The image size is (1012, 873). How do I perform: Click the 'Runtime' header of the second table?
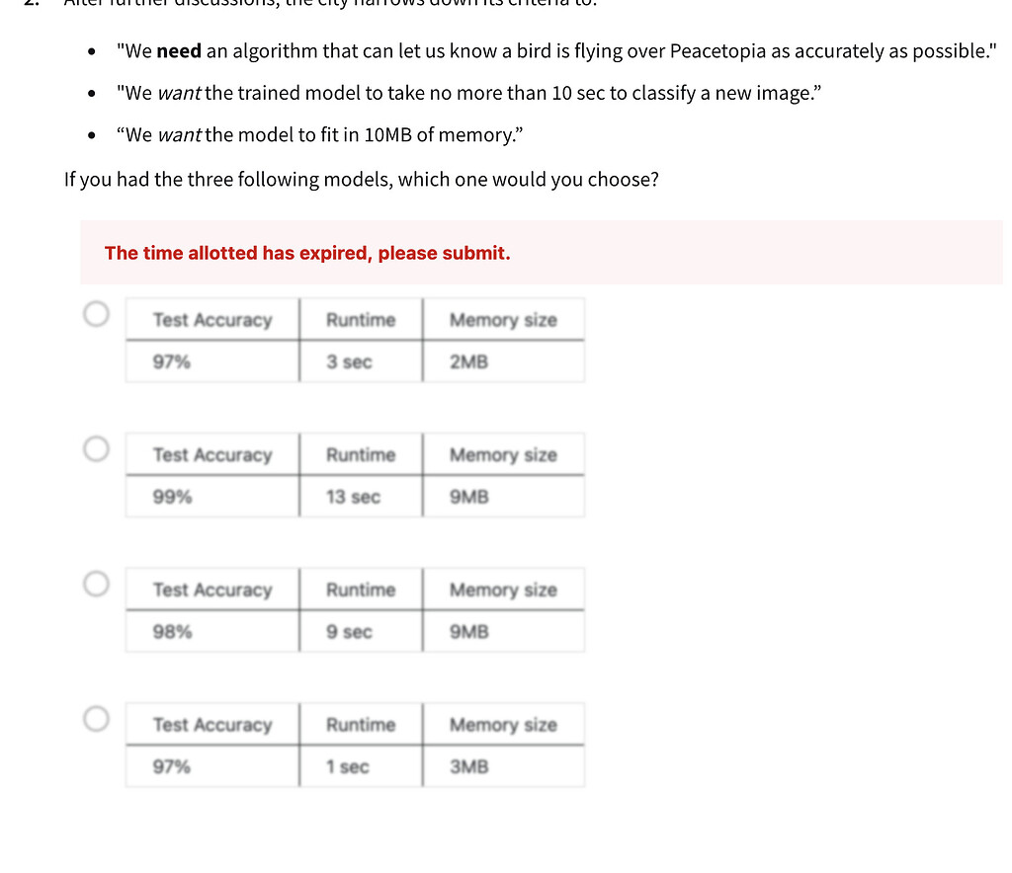(x=361, y=454)
